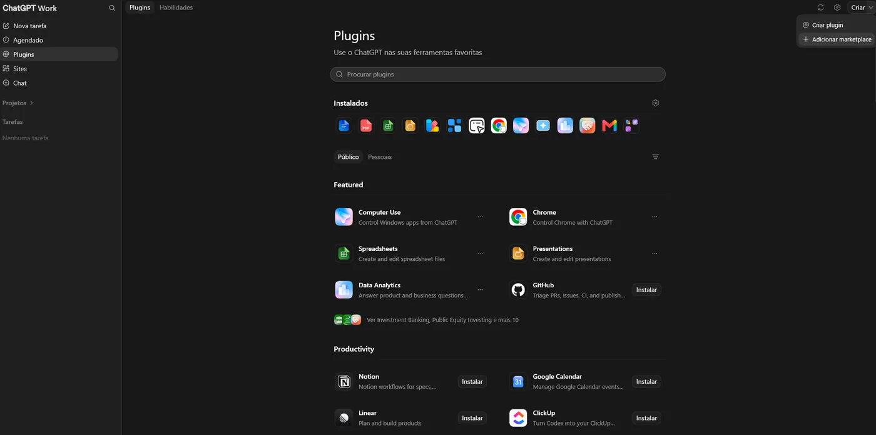This screenshot has width=876, height=435.
Task: Click the Google Calendar icon
Action: tap(518, 381)
